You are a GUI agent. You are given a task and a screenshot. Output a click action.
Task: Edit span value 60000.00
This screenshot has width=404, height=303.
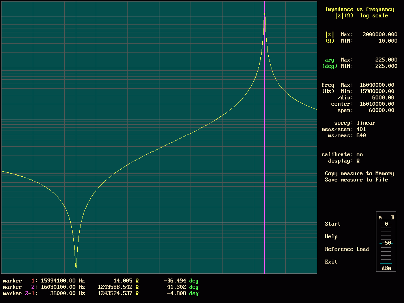pos(382,110)
